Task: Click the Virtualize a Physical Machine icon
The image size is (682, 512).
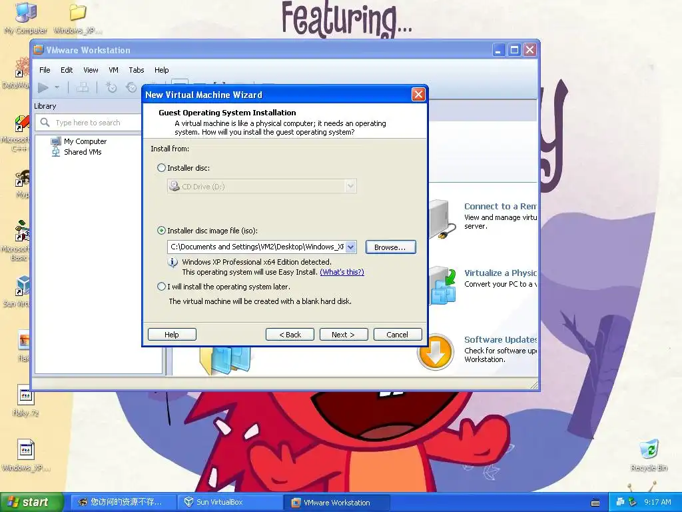Action: click(x=443, y=285)
